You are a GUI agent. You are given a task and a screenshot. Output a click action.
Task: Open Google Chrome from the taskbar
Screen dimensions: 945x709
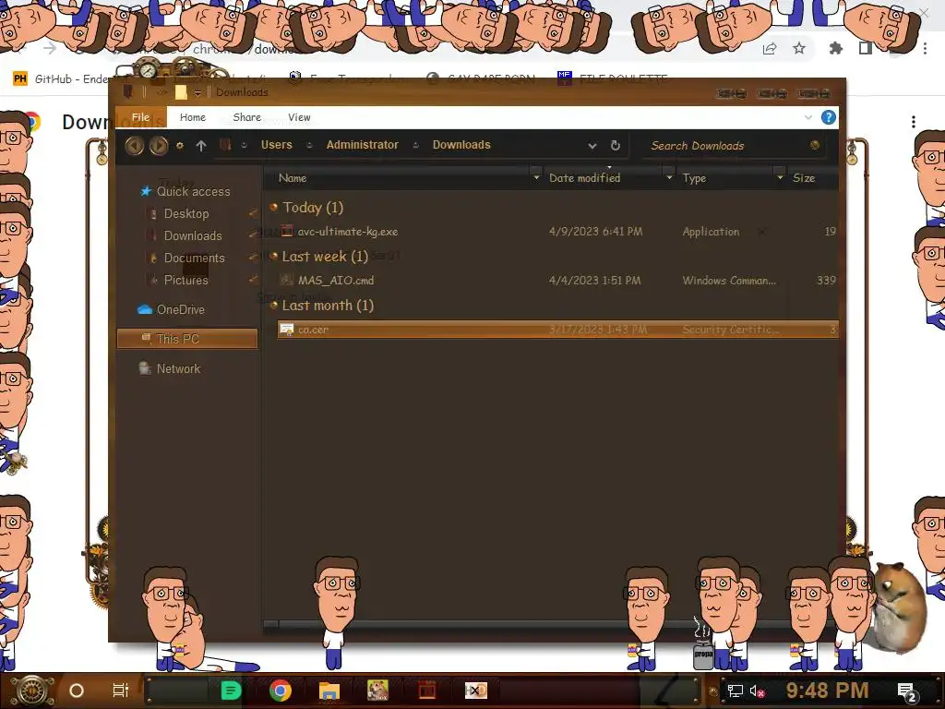(x=281, y=691)
